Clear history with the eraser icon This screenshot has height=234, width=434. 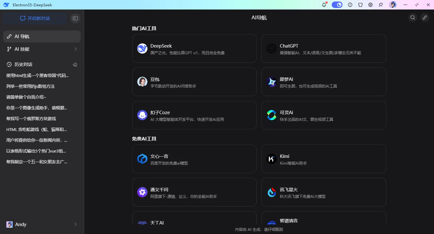[75, 64]
